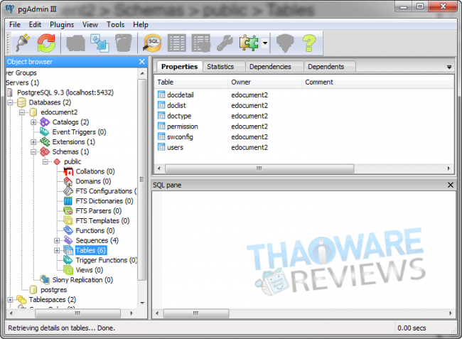The height and width of the screenshot is (339, 462).
Task: Click the Slony Replication icon
Action: pyautogui.click(x=45, y=280)
